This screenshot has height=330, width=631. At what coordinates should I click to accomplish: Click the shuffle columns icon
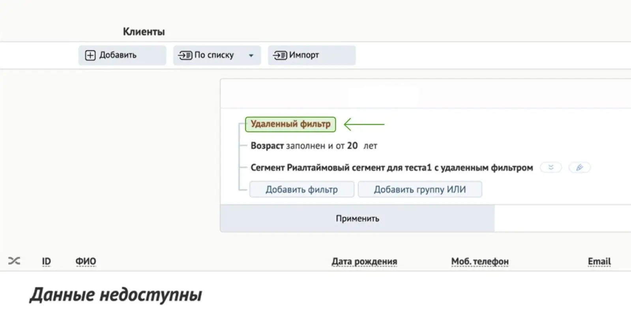click(14, 261)
